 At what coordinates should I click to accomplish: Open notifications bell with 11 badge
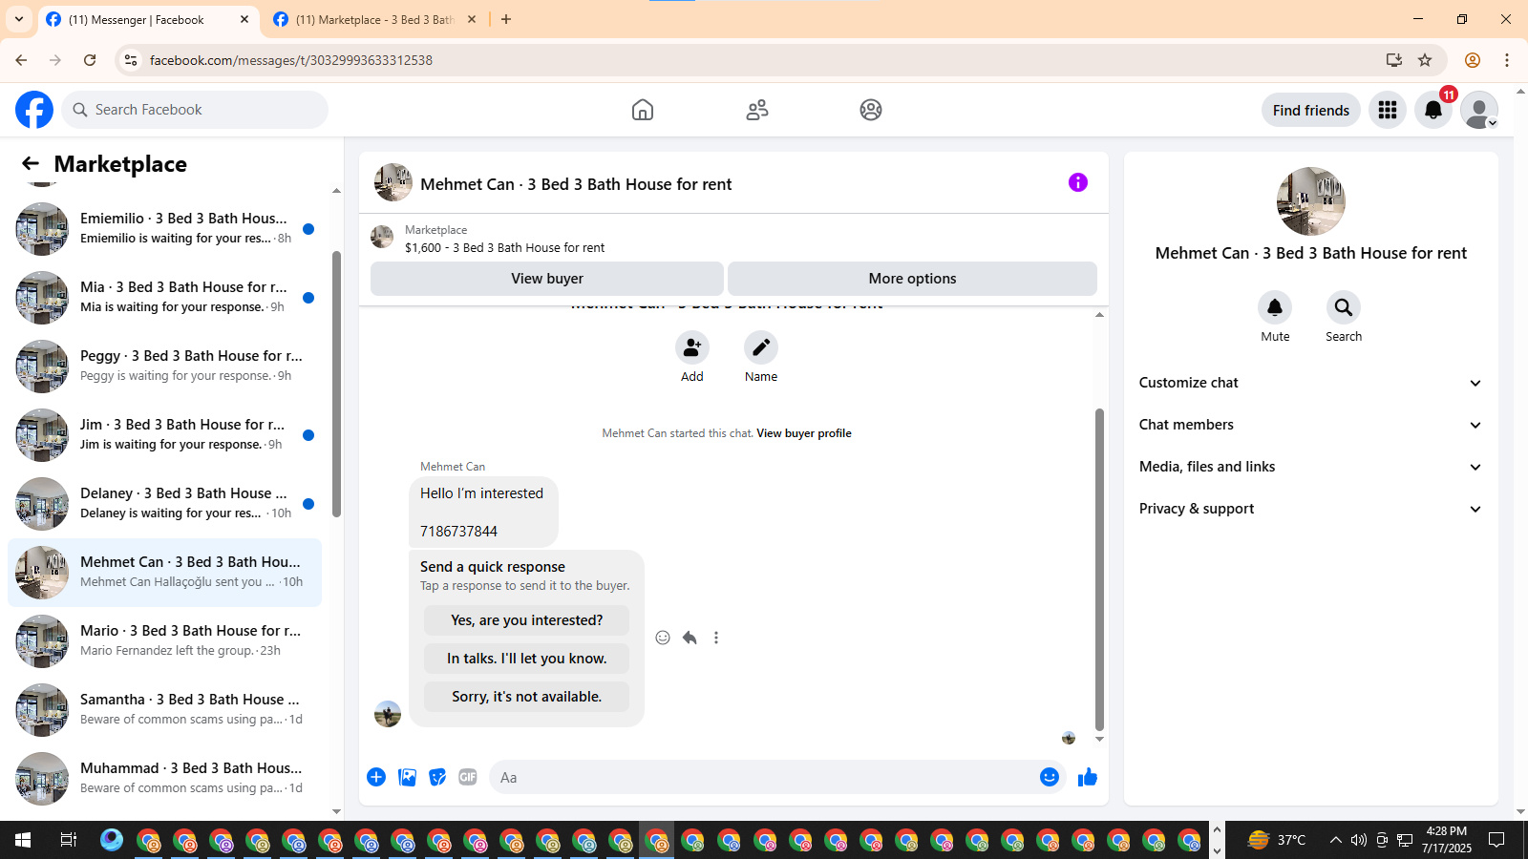[x=1433, y=110]
